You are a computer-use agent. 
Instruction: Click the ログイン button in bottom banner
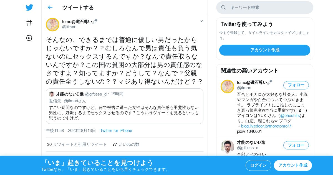click(258, 165)
